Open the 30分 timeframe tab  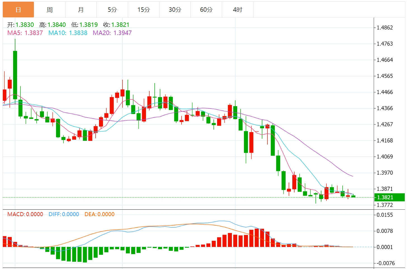[x=175, y=10]
